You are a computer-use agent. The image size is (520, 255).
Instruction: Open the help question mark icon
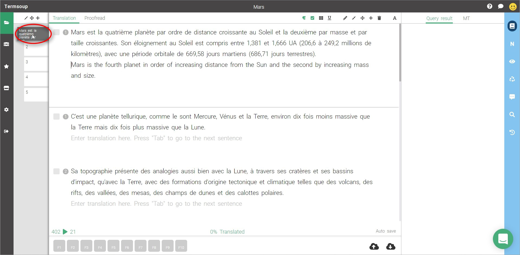click(489, 6)
